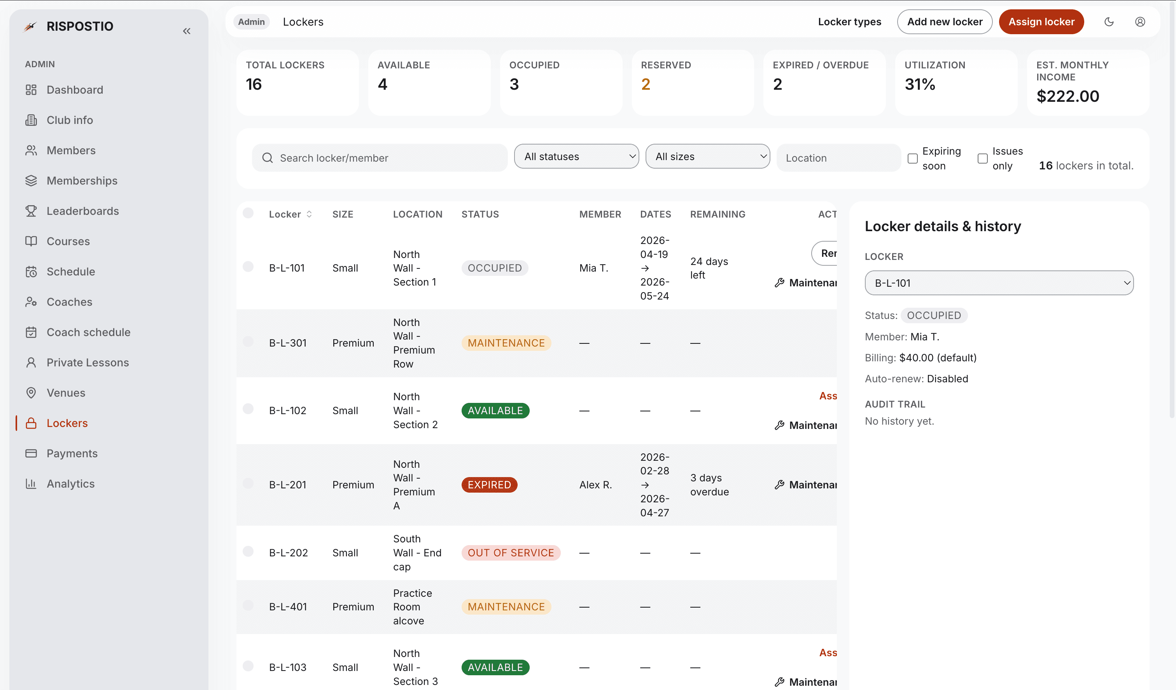Screen dimensions: 1176x690
Task: Collapse the sidebar with double-chevron icon
Action: 187,31
